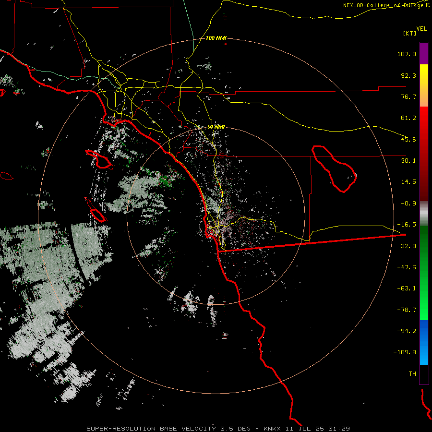Click the [KT] units label
Screen dimensions: 432x432
coord(409,33)
